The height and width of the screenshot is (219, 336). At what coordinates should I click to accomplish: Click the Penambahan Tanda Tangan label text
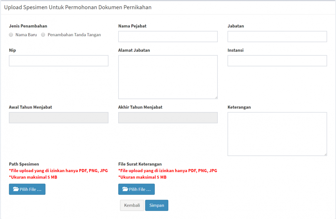pyautogui.click(x=74, y=35)
